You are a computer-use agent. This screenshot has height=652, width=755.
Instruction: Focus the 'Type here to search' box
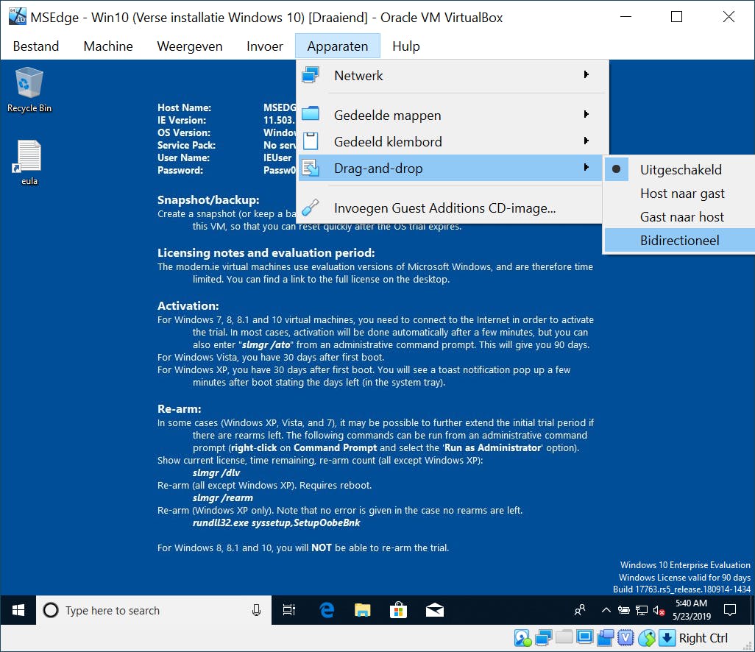[x=154, y=610]
